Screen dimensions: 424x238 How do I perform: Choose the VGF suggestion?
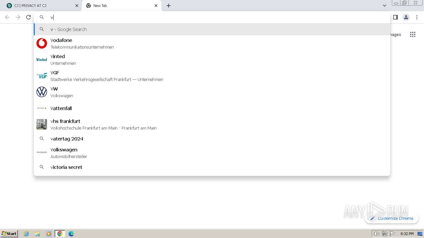click(212, 76)
